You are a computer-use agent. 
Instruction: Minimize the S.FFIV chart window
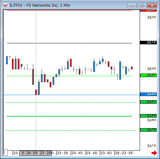pyautogui.click(x=132, y=5)
